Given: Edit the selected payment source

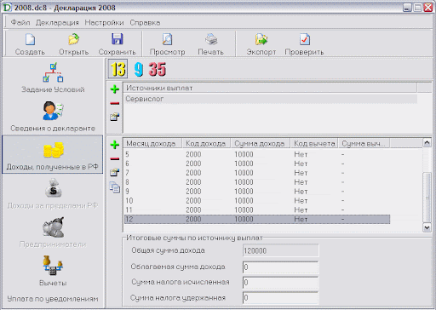Looking at the screenshot, I should tap(115, 117).
